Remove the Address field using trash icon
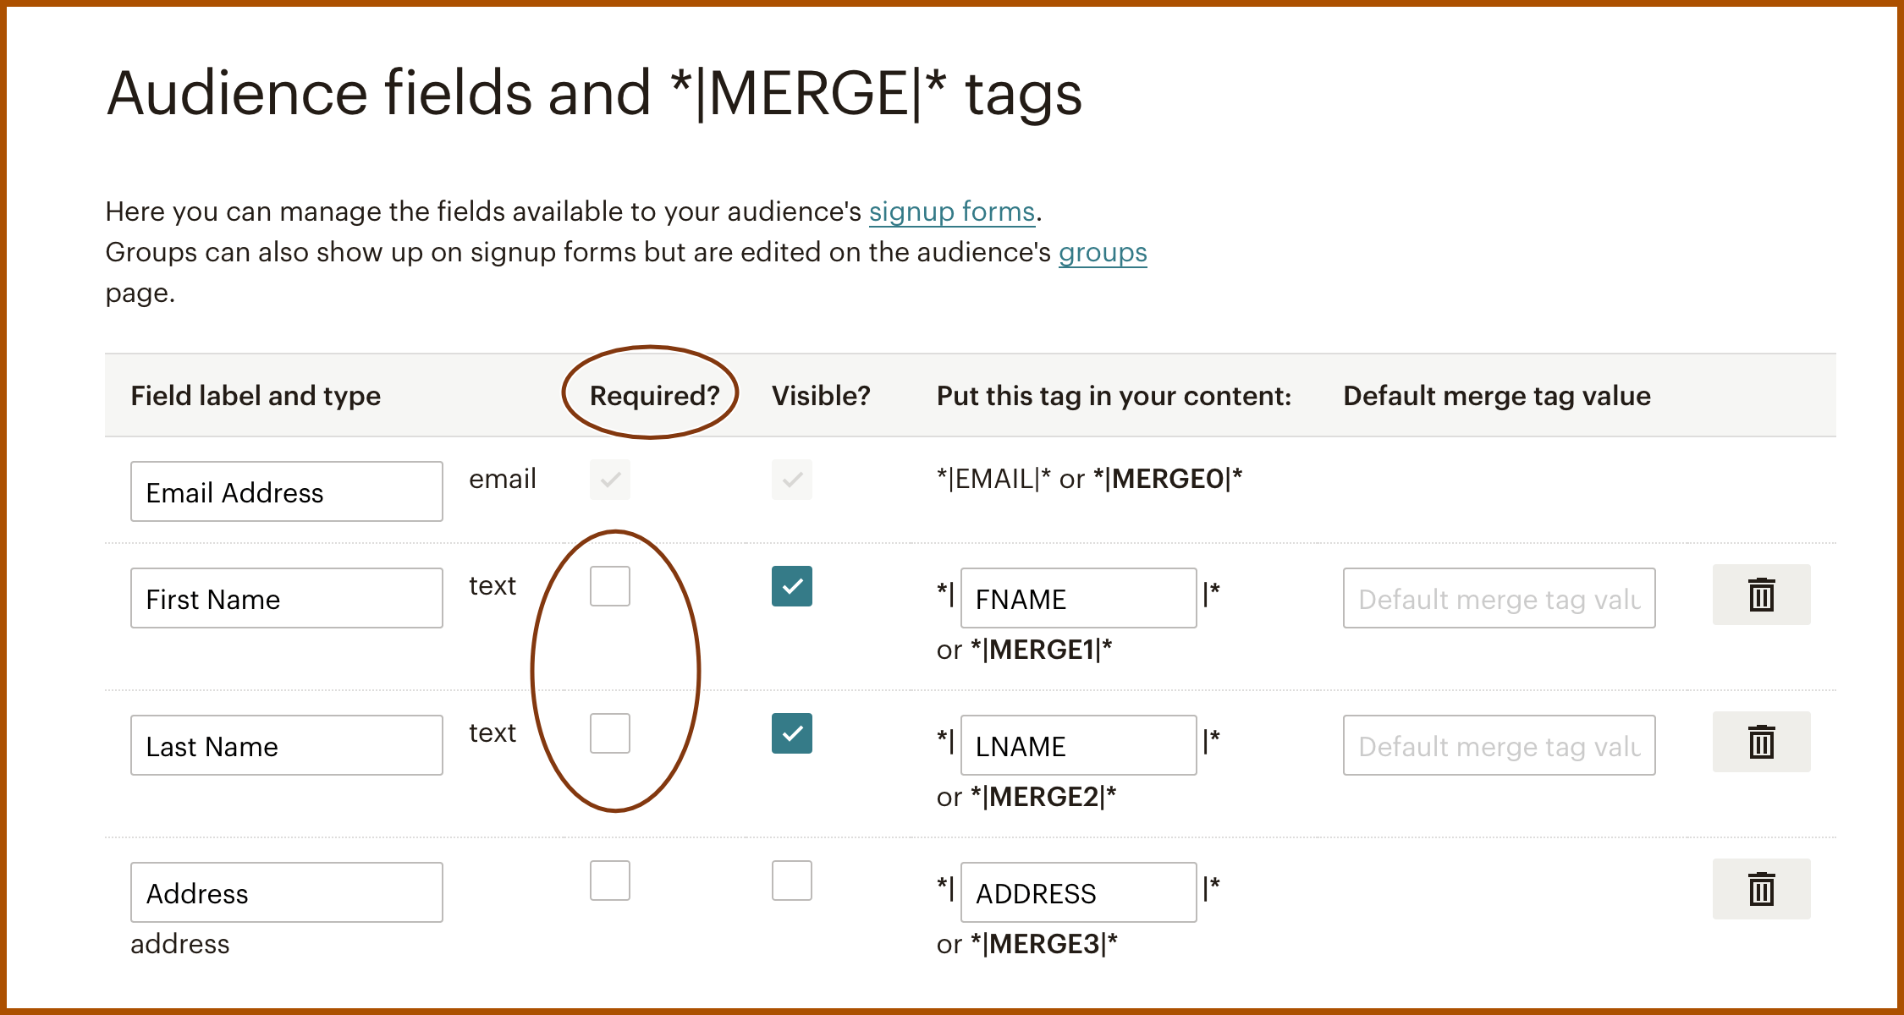This screenshot has height=1015, width=1904. (x=1761, y=889)
